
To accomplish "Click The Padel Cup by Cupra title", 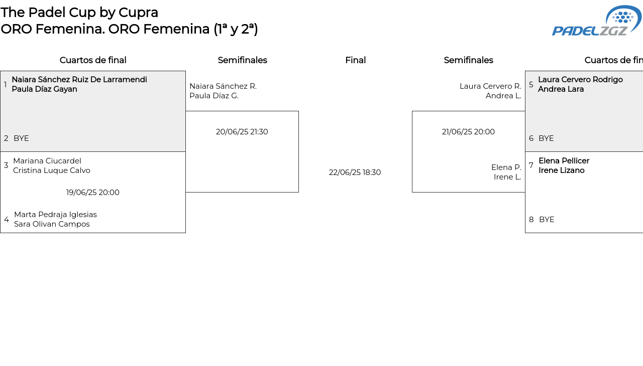I will [79, 12].
